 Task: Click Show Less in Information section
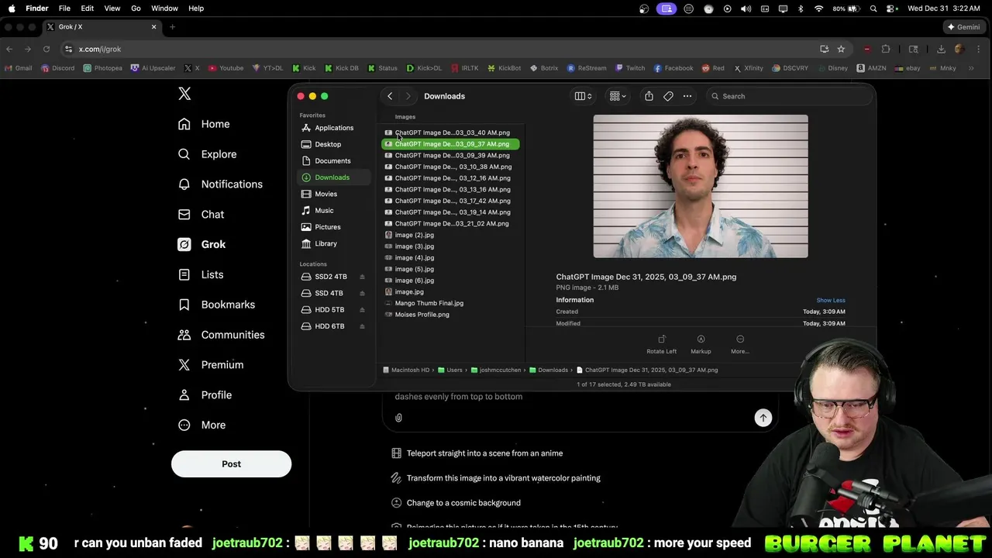(x=831, y=300)
